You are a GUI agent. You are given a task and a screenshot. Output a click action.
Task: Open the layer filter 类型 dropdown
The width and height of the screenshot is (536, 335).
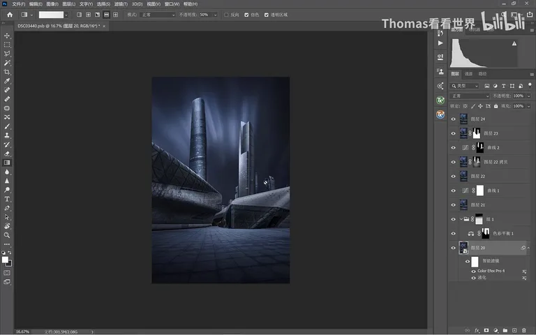click(x=465, y=86)
